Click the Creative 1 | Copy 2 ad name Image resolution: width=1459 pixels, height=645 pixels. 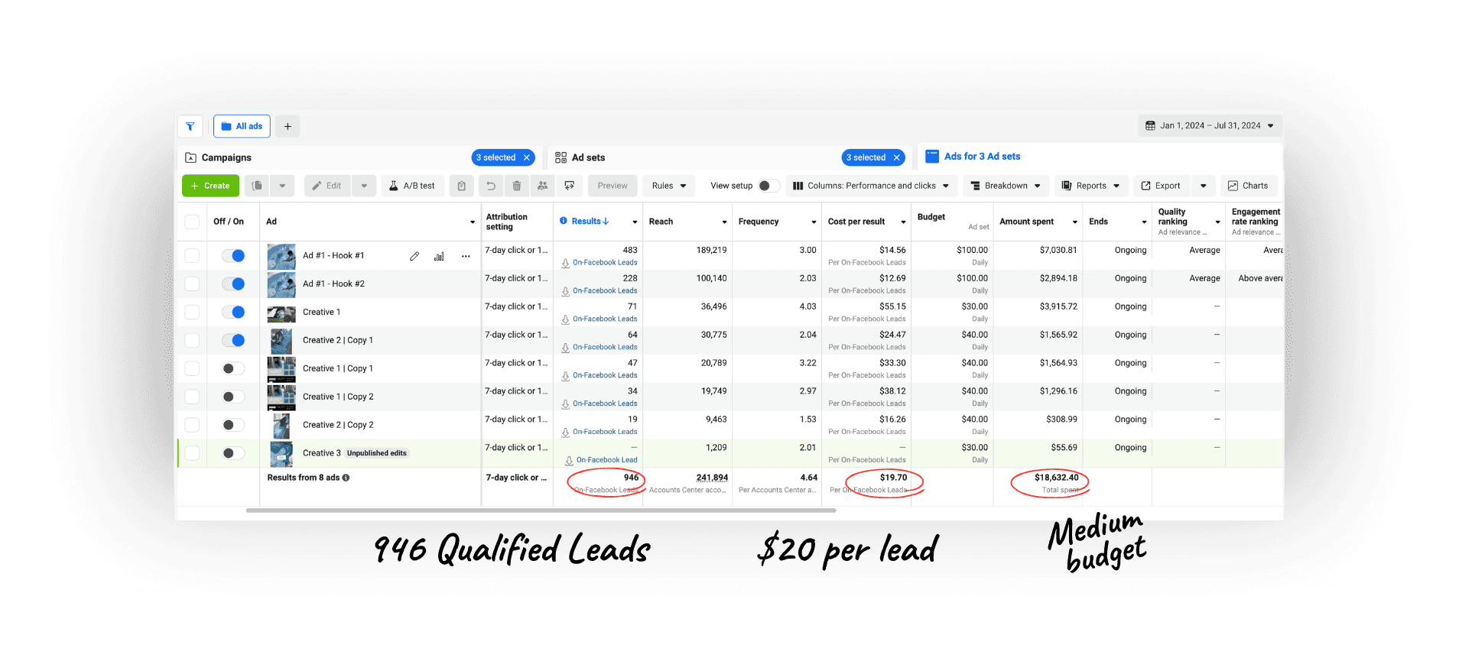pos(338,397)
